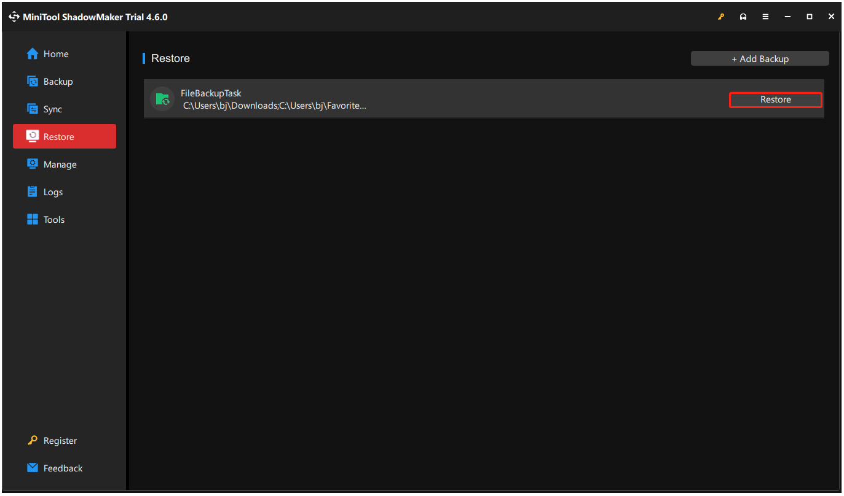Click the MiniTool ShadowMaker logo icon

(14, 17)
